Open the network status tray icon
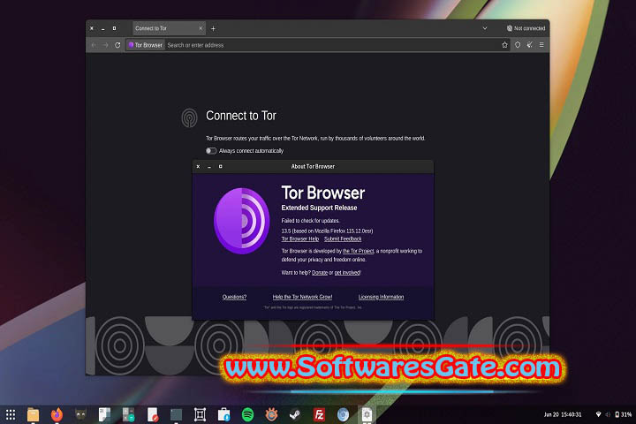Viewport: 636px width, 424px height. 598,414
